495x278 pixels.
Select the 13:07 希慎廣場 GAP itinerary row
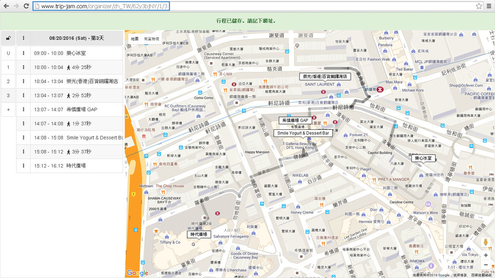[77, 110]
